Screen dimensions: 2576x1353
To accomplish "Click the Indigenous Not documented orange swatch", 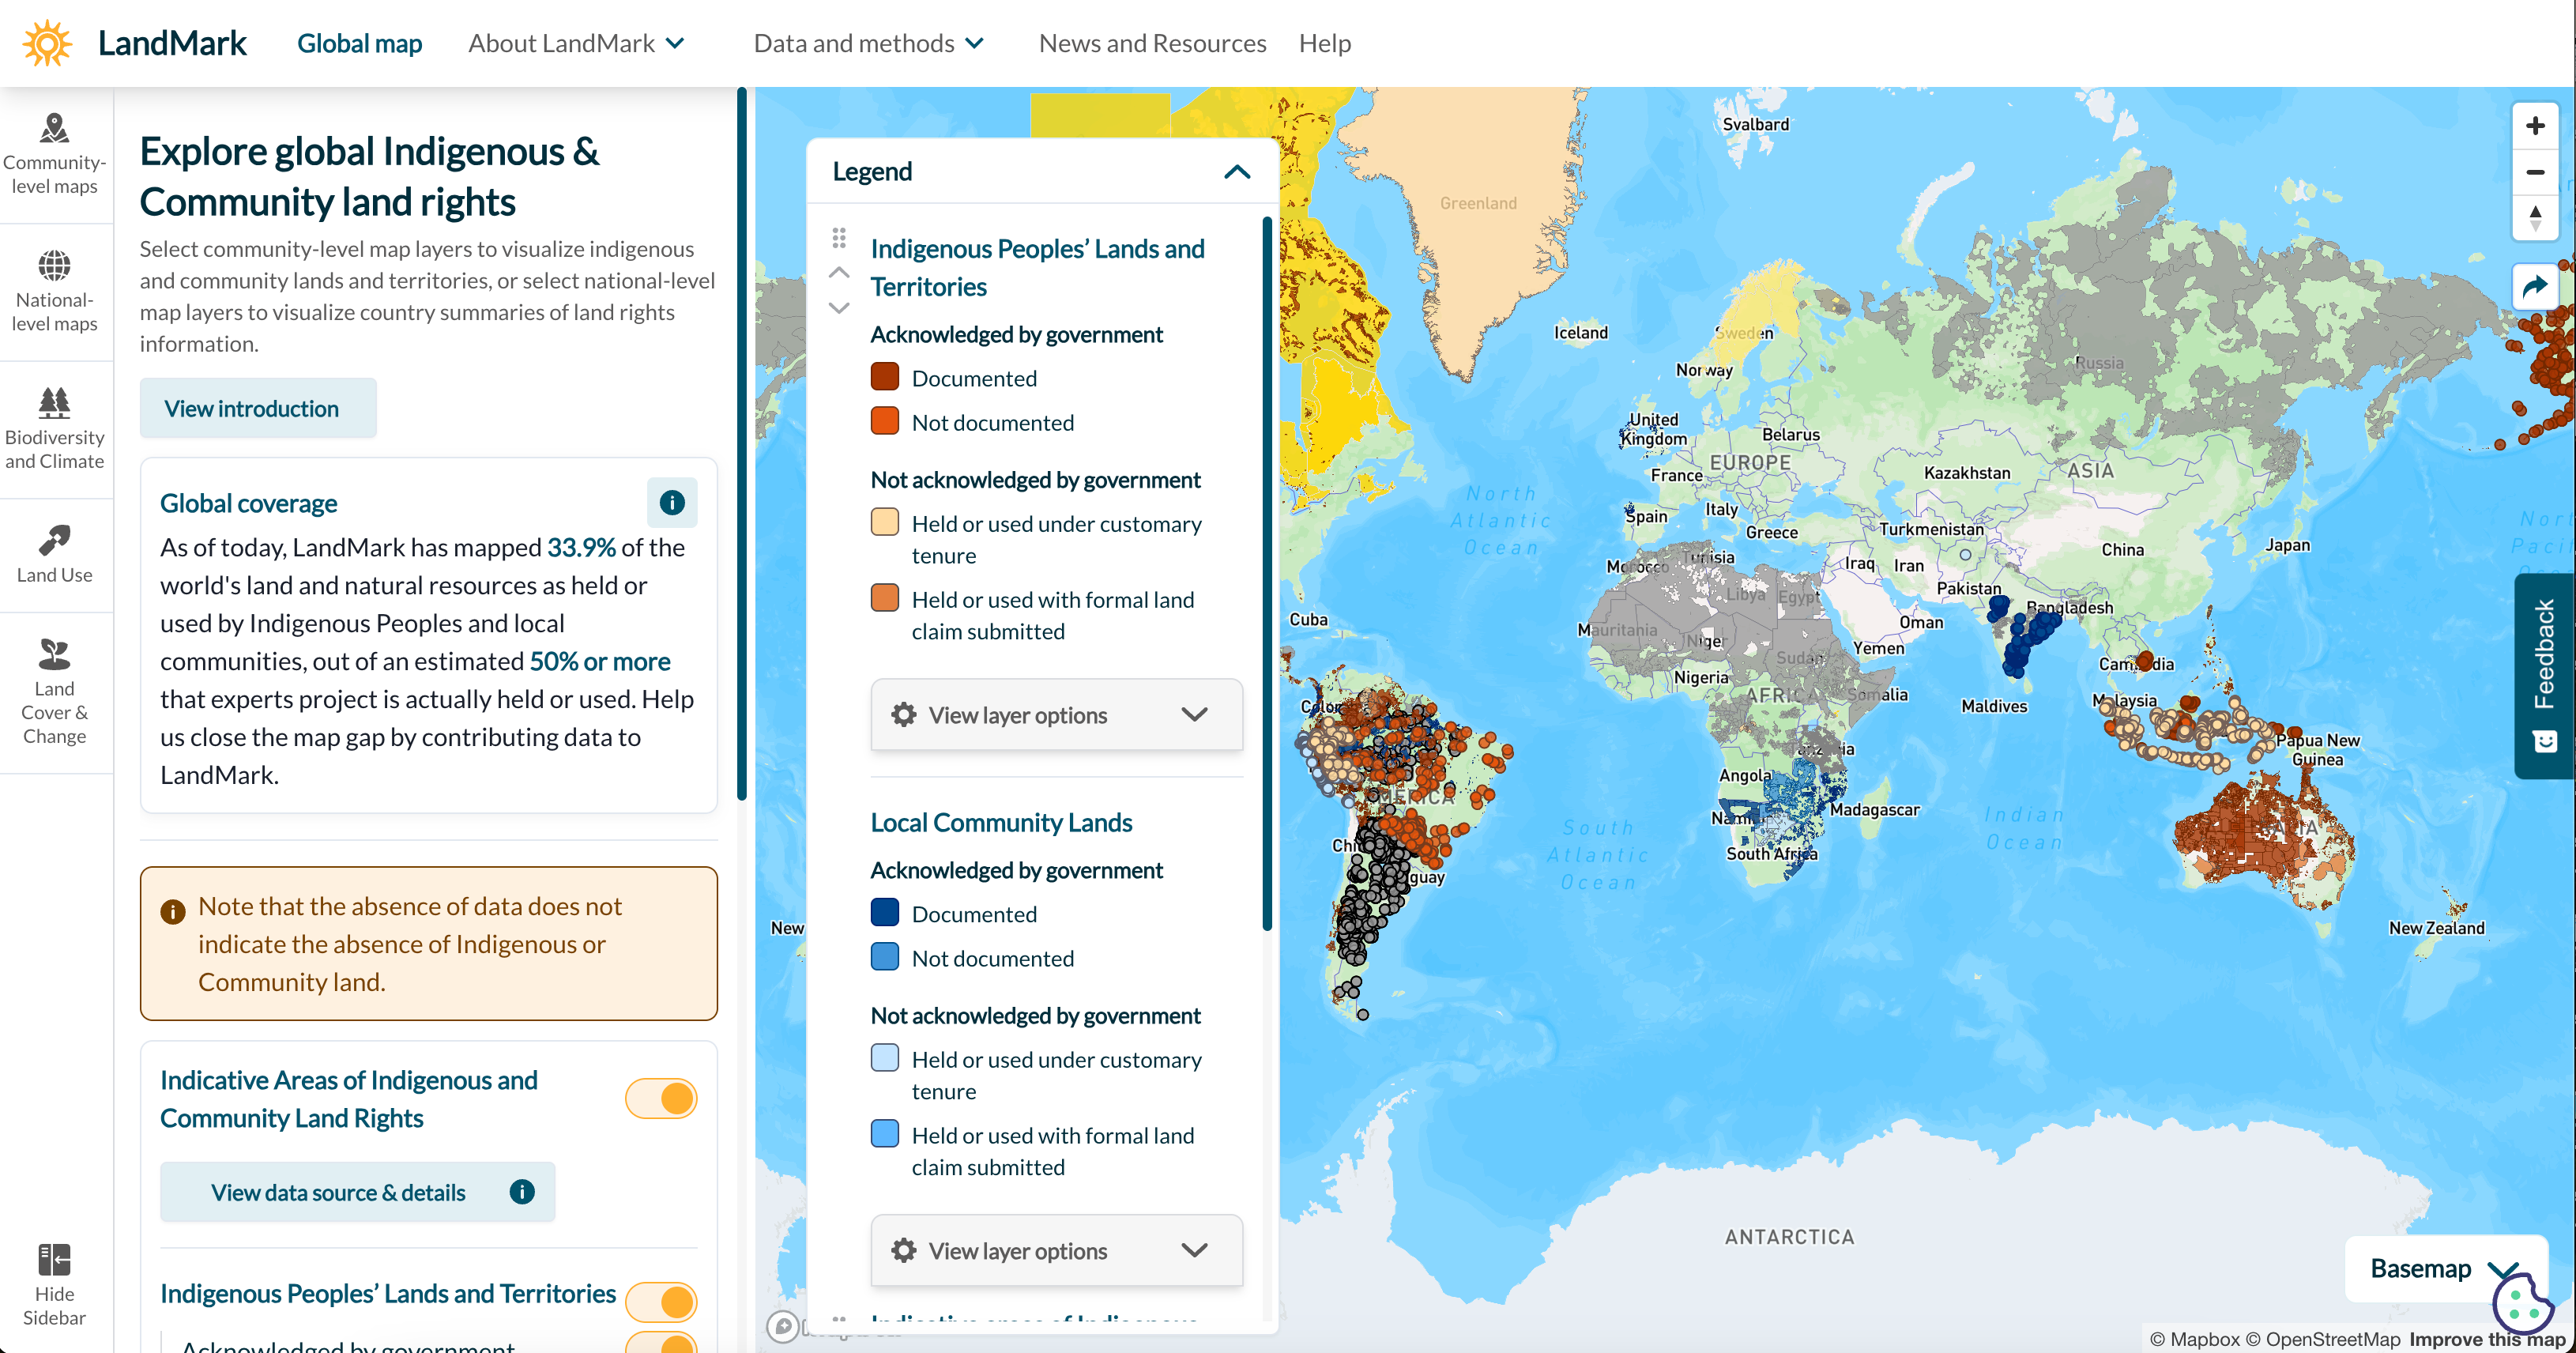I will tap(885, 421).
